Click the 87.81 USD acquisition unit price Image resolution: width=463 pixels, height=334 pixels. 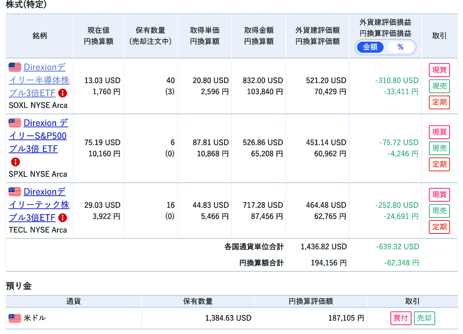click(x=211, y=142)
